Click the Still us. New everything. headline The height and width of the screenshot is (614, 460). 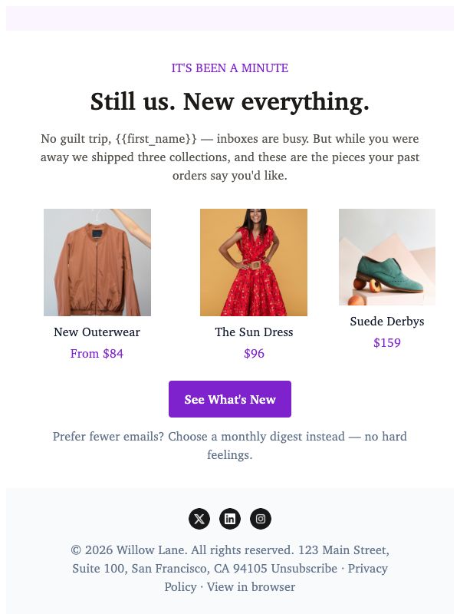point(229,101)
